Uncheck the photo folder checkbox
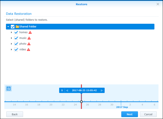 point(16,44)
